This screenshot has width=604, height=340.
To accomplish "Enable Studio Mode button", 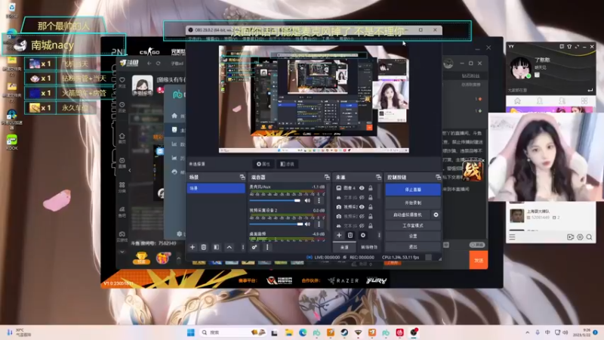I will click(x=413, y=225).
